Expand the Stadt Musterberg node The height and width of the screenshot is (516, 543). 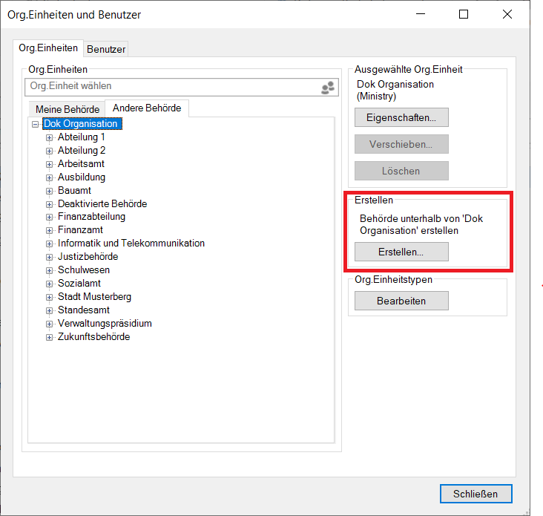pyautogui.click(x=50, y=297)
